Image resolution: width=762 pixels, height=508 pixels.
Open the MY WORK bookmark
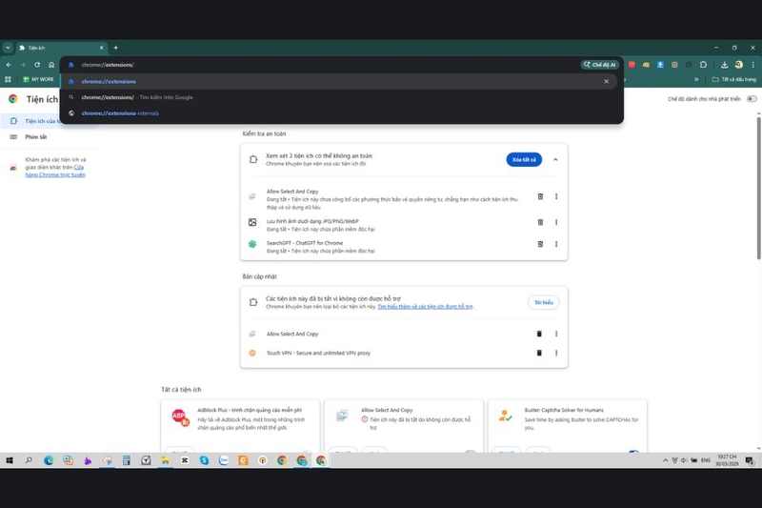tap(38, 79)
